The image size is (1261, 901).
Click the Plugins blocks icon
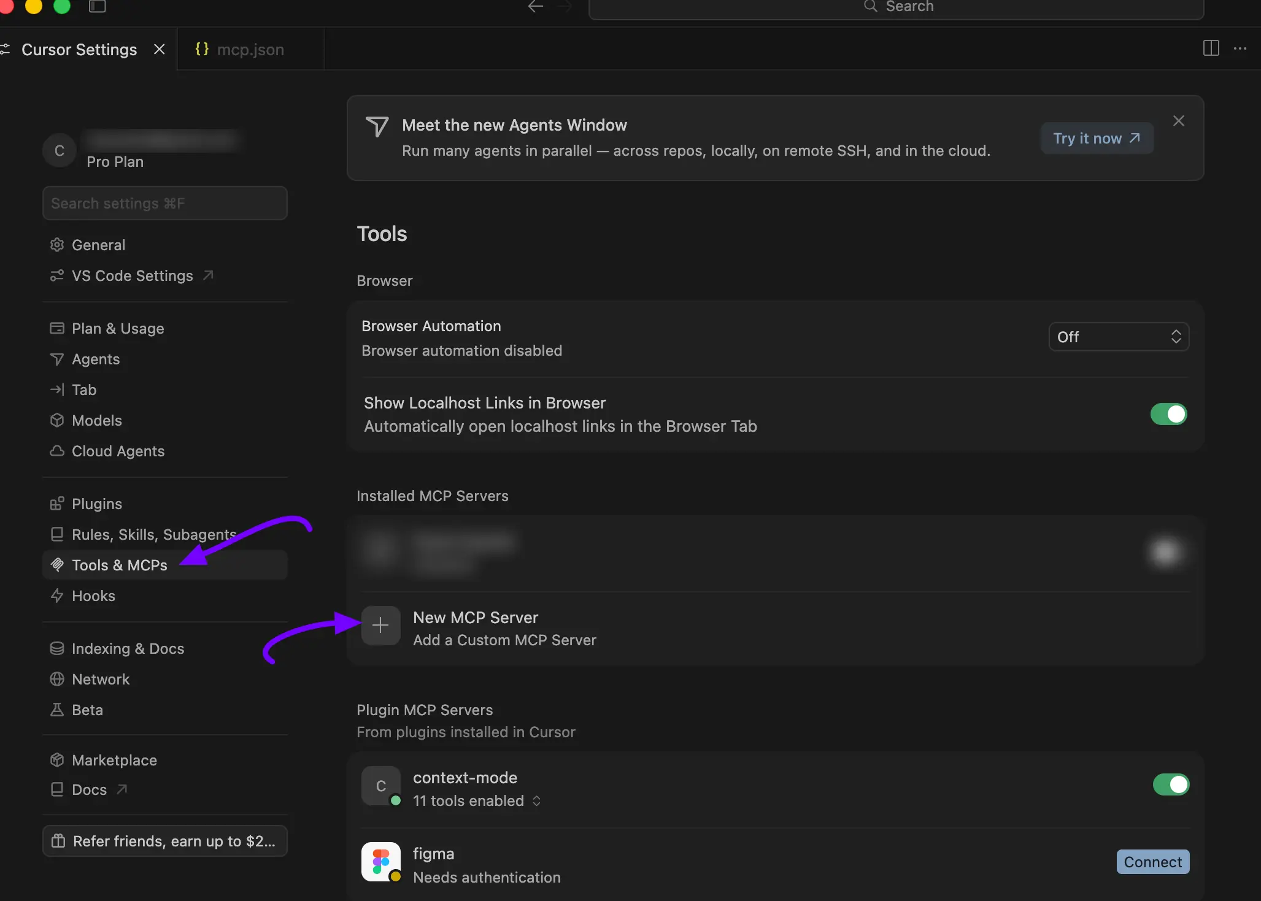(x=57, y=504)
